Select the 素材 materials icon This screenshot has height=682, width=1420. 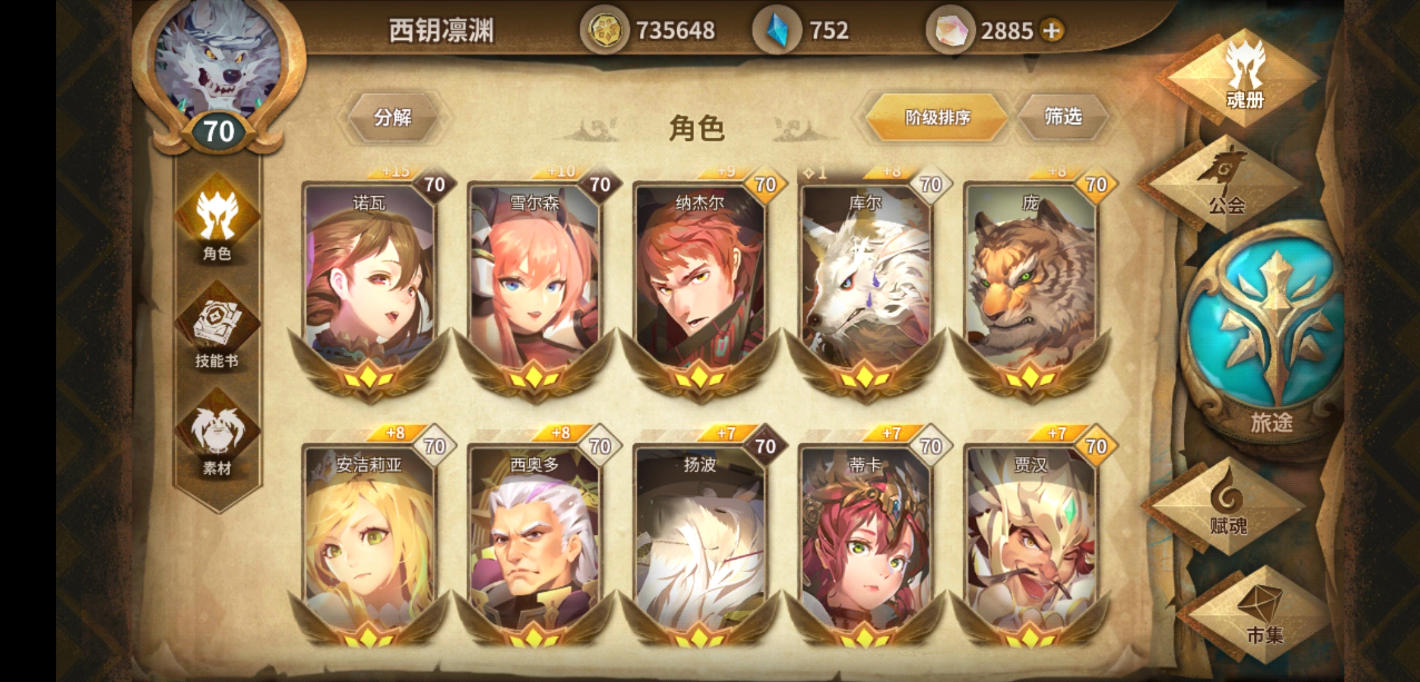217,437
